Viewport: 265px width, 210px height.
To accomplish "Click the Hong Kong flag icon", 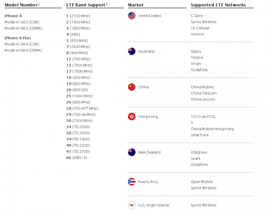I will 132,116.
